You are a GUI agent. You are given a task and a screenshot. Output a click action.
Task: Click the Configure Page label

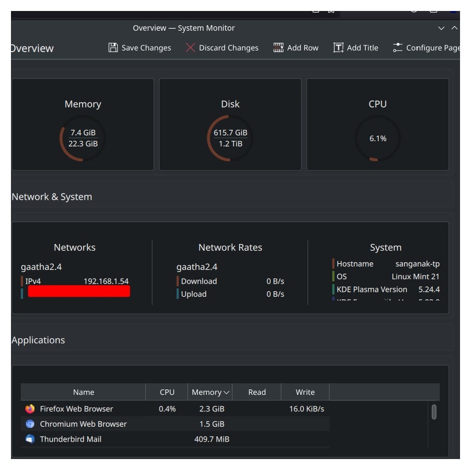coord(433,48)
